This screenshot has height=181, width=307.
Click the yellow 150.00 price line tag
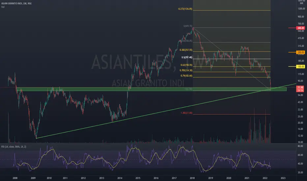pos(300,66)
